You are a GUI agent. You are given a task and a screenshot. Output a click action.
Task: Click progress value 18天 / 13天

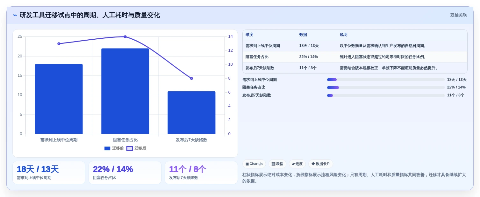pos(457,80)
